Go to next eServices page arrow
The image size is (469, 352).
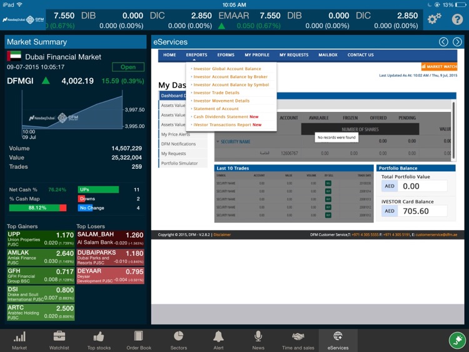[457, 42]
